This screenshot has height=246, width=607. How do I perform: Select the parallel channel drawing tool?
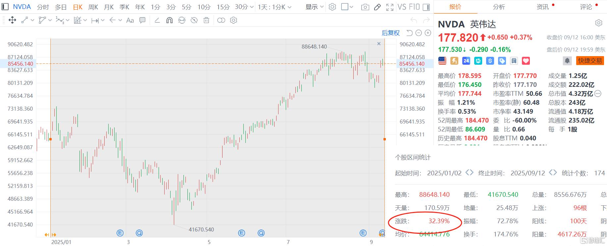tap(42, 20)
